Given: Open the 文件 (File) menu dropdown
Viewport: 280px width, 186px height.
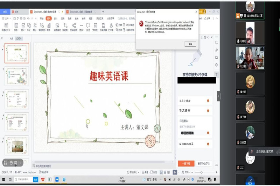Looking at the screenshot, I should pos(7,18).
